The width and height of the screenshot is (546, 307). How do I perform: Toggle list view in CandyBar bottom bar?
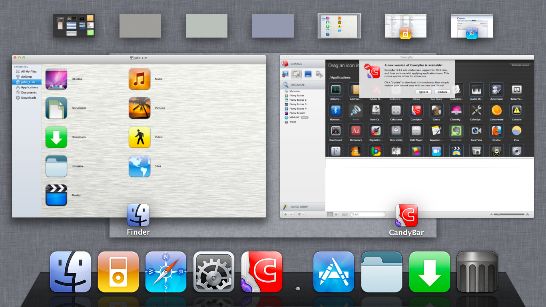(x=336, y=215)
